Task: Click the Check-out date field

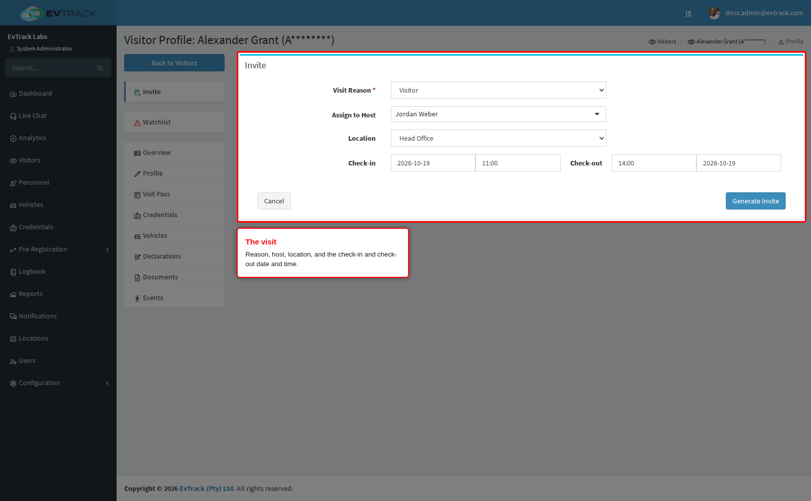Action: [x=739, y=163]
